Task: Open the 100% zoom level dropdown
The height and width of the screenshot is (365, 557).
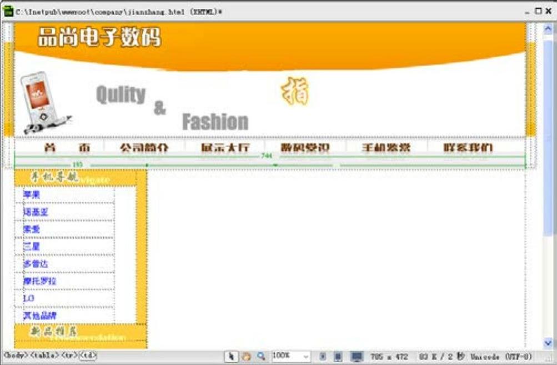Action: [291, 356]
